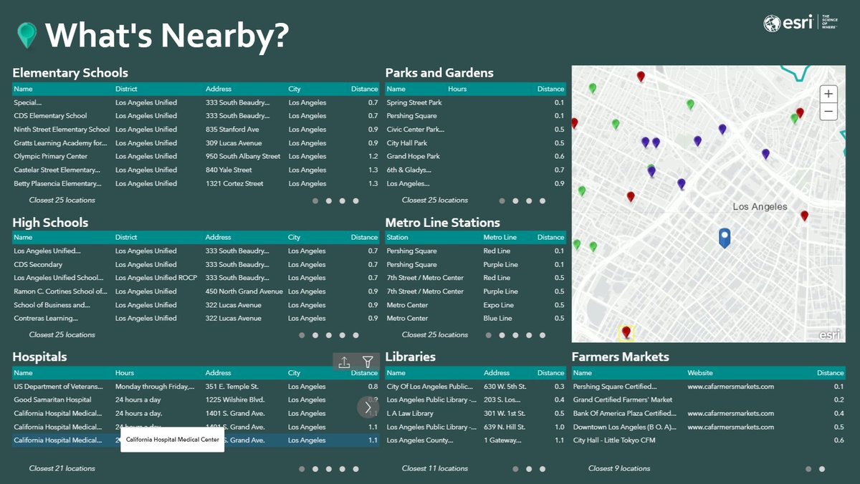The height and width of the screenshot is (484, 860).
Task: Click Hours column header in Hospitals table
Action: pos(125,373)
